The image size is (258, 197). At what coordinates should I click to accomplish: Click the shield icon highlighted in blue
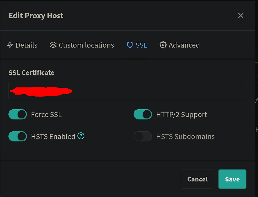tap(130, 45)
